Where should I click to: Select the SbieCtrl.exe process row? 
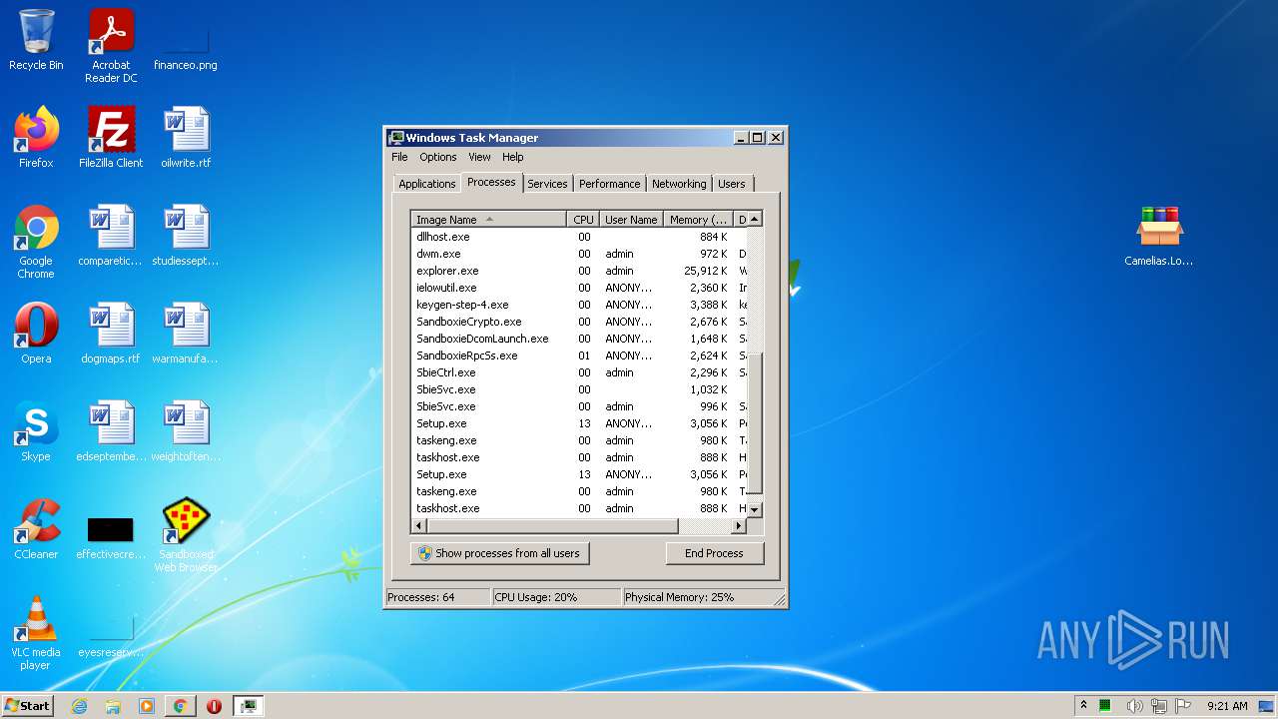(579, 372)
